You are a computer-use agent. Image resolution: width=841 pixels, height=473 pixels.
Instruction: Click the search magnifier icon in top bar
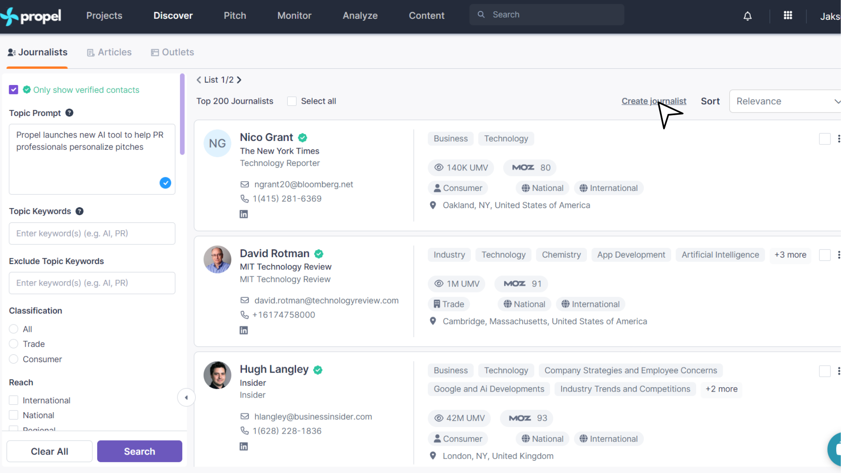click(481, 14)
